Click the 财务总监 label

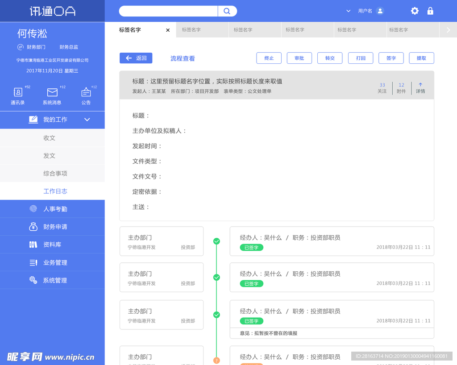(69, 47)
